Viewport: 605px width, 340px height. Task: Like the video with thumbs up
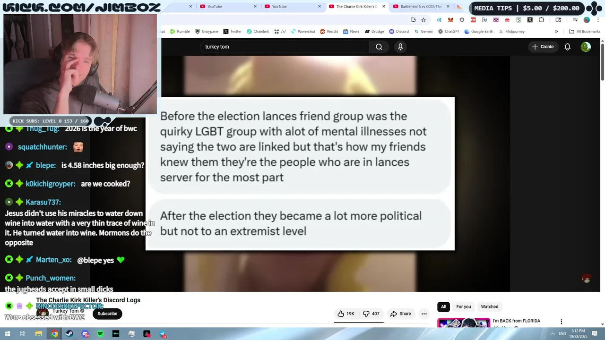point(346,314)
